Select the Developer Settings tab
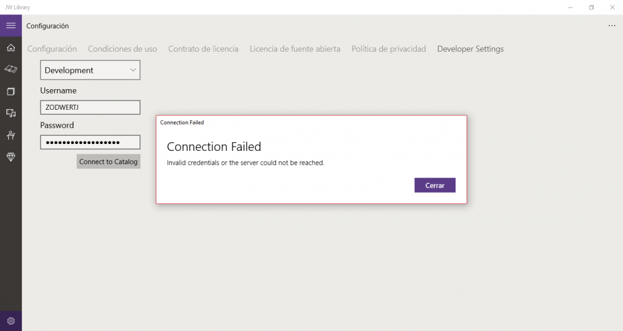 coord(470,49)
